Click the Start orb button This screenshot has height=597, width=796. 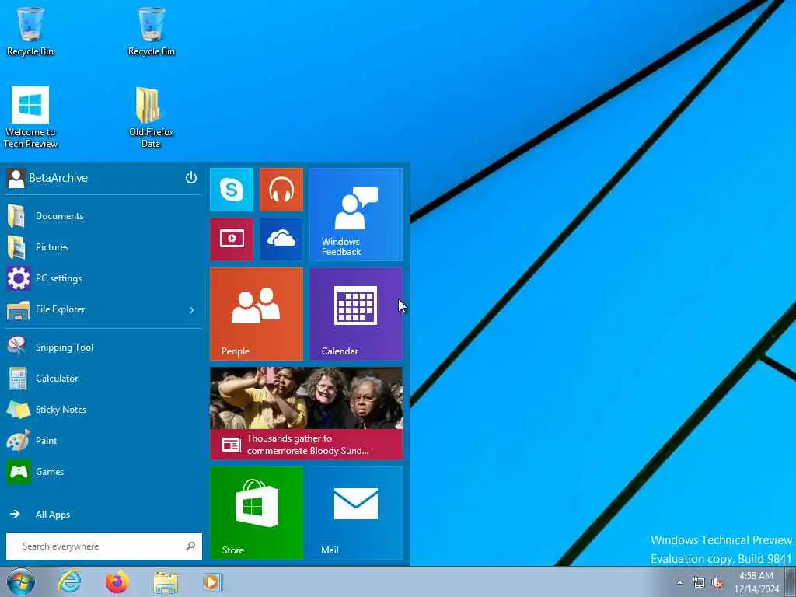click(x=21, y=581)
